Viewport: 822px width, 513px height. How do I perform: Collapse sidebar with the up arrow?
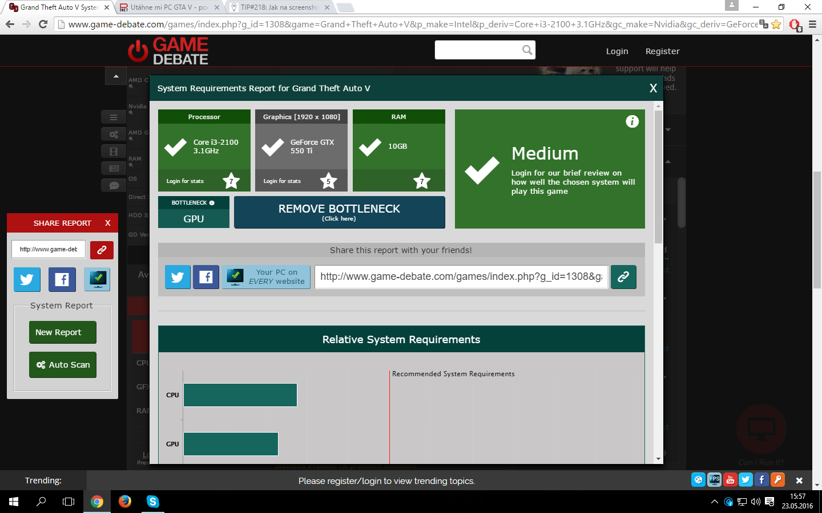116,76
